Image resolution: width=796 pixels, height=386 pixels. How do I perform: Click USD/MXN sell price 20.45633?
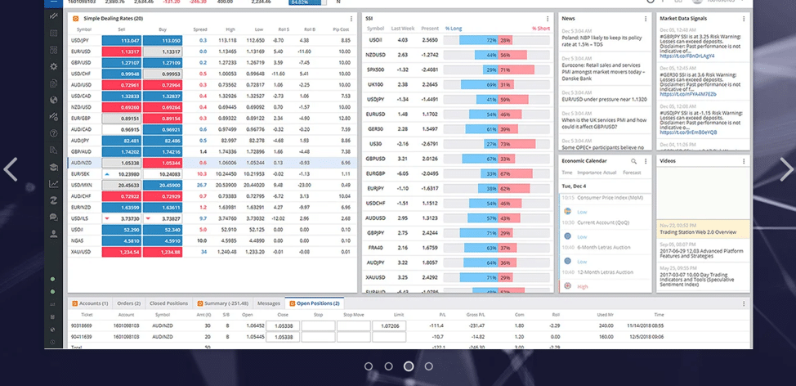pos(121,186)
